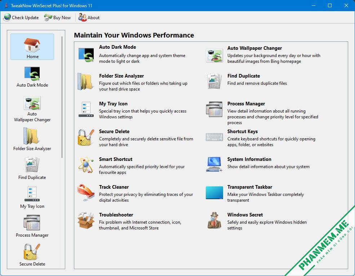Click the Troubleshooter toolbox icon
The height and width of the screenshot is (276, 355).
[86, 220]
